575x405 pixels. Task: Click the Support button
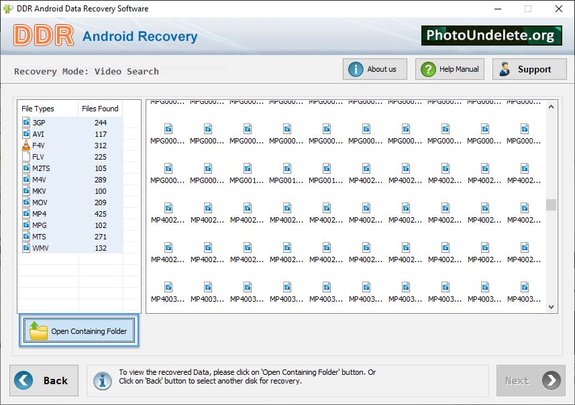[x=529, y=69]
